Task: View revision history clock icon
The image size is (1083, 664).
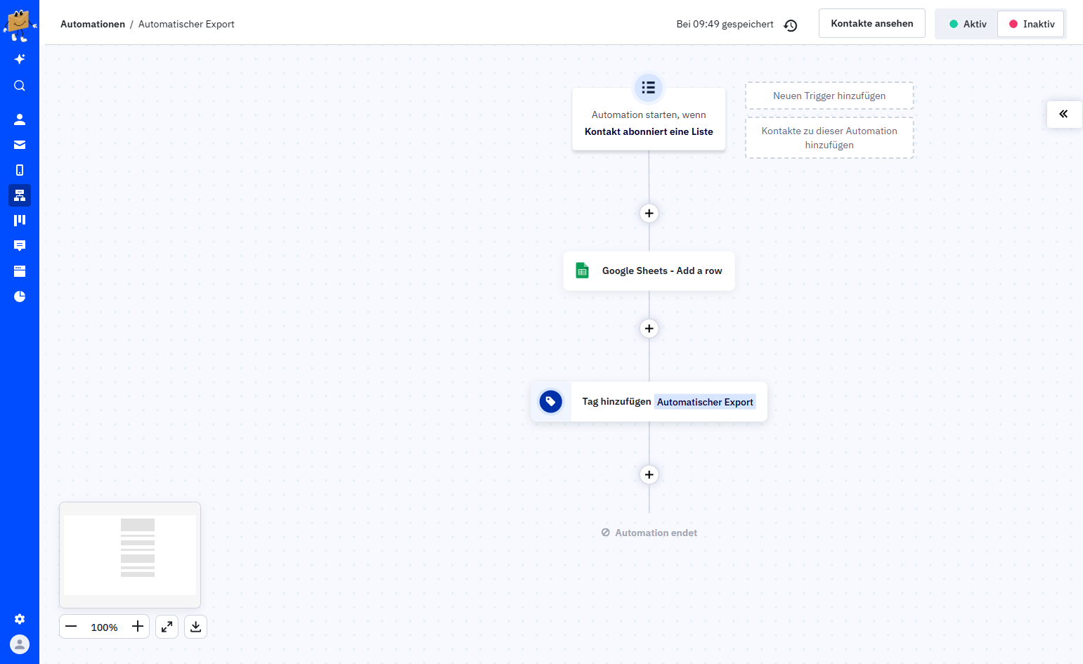Action: (x=791, y=25)
